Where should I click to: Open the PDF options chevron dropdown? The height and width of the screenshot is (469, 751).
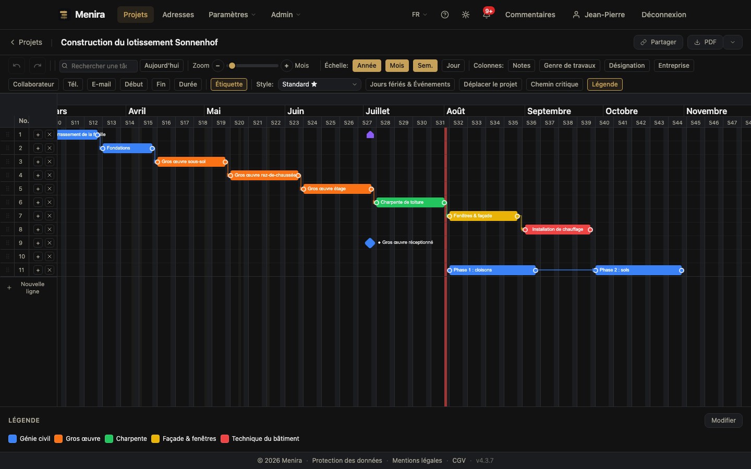[x=733, y=42]
